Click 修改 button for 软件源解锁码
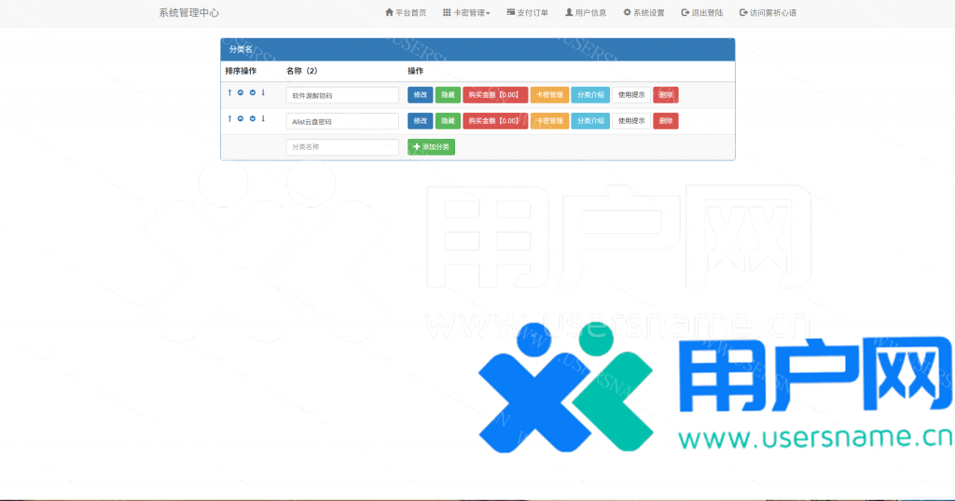 point(420,95)
